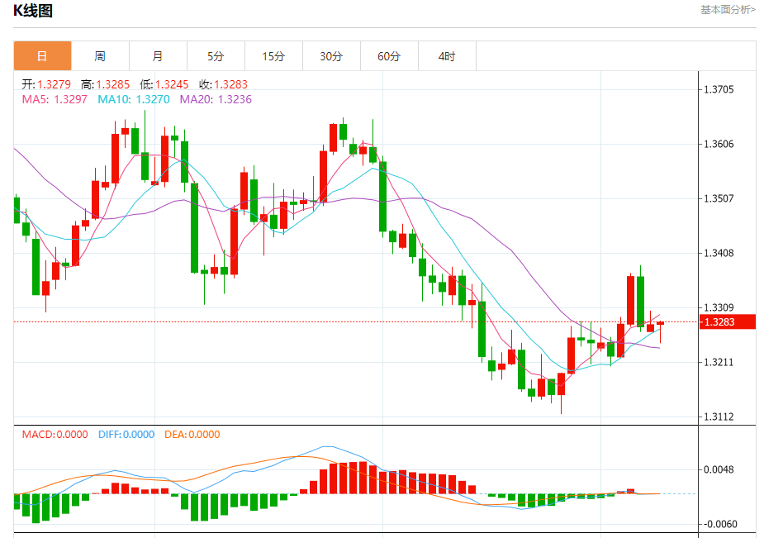
Task: Open the 15分 chart tab
Action: 273,56
